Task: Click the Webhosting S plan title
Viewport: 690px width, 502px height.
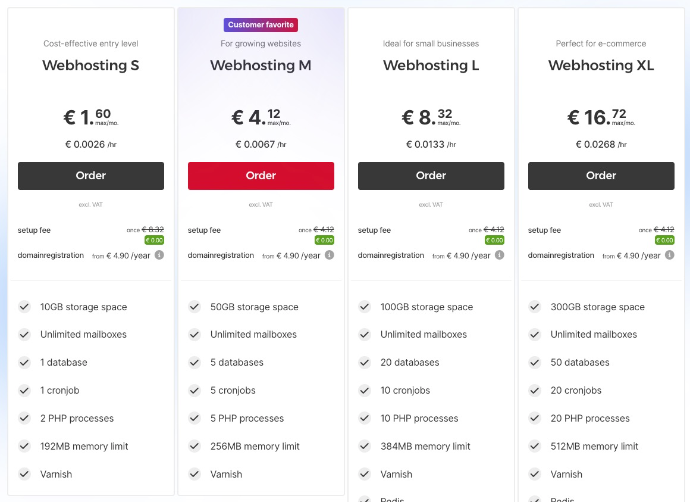Action: coord(91,66)
